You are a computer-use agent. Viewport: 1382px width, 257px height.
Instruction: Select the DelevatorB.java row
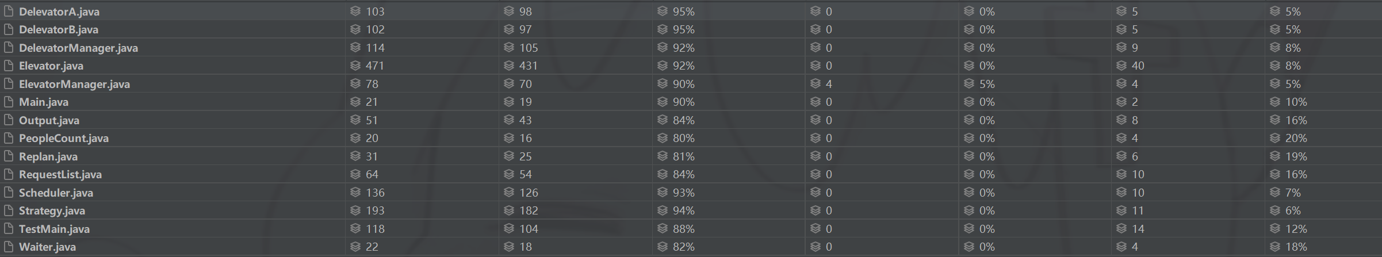58,29
